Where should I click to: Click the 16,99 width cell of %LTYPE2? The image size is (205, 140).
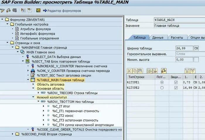pyautogui.click(x=188, y=88)
